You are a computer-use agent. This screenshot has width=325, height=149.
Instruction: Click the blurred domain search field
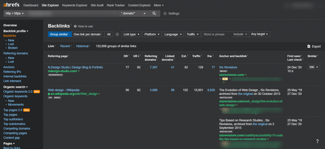[73, 13]
